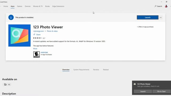This screenshot has height=96, width=171.
Task: Click the 'Available on' heading
Action: 10,79
